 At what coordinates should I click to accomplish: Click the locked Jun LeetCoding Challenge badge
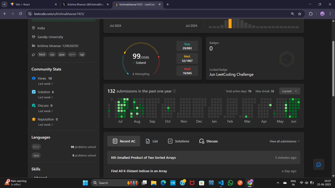click(287, 58)
